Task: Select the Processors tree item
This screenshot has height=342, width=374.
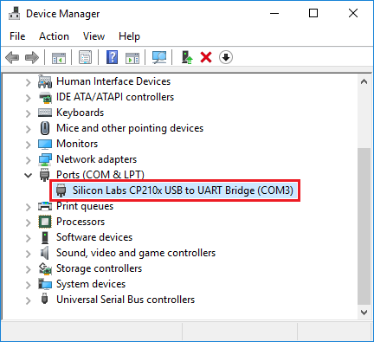Action: point(81,222)
